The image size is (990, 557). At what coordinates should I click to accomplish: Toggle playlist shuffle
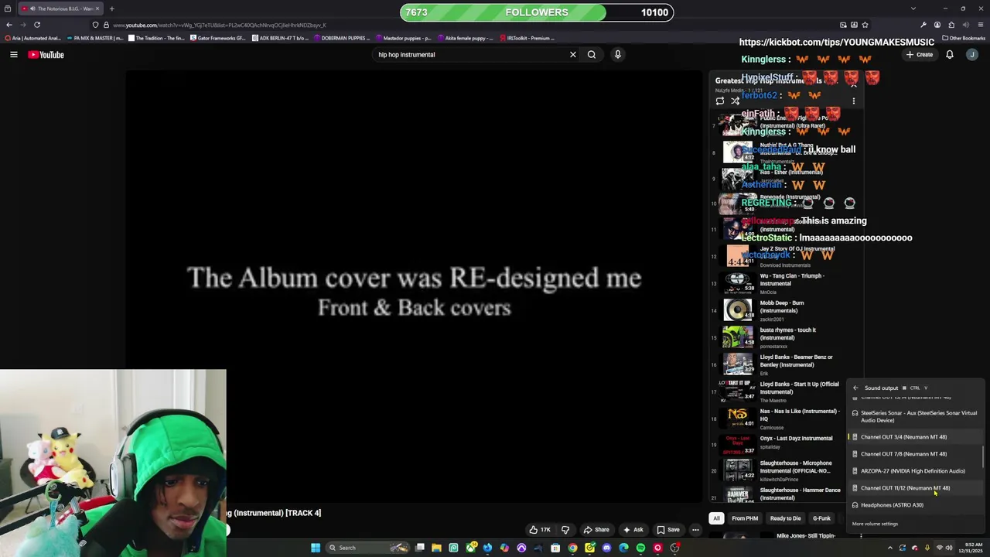coord(735,101)
